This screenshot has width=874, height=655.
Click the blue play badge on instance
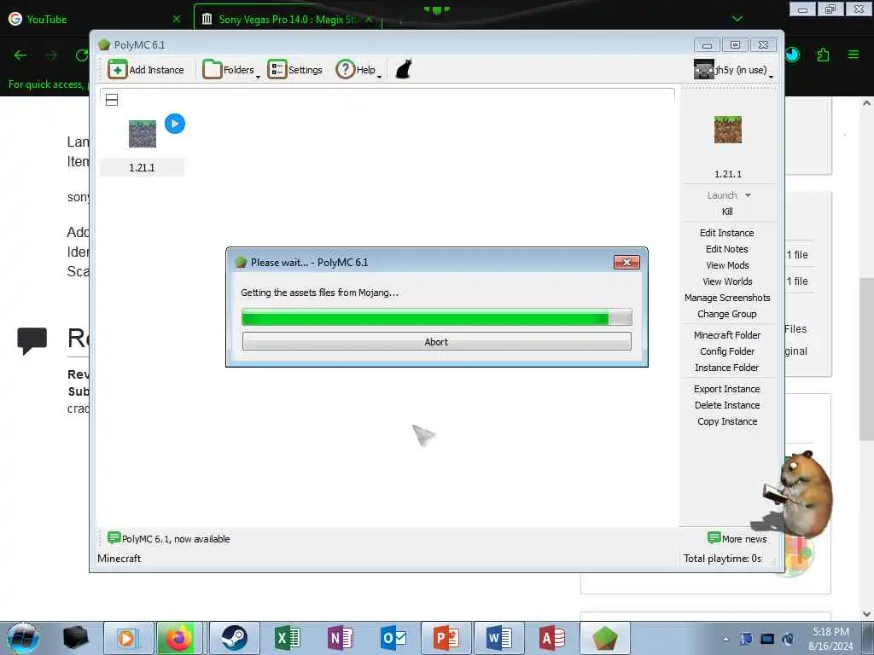pos(175,124)
